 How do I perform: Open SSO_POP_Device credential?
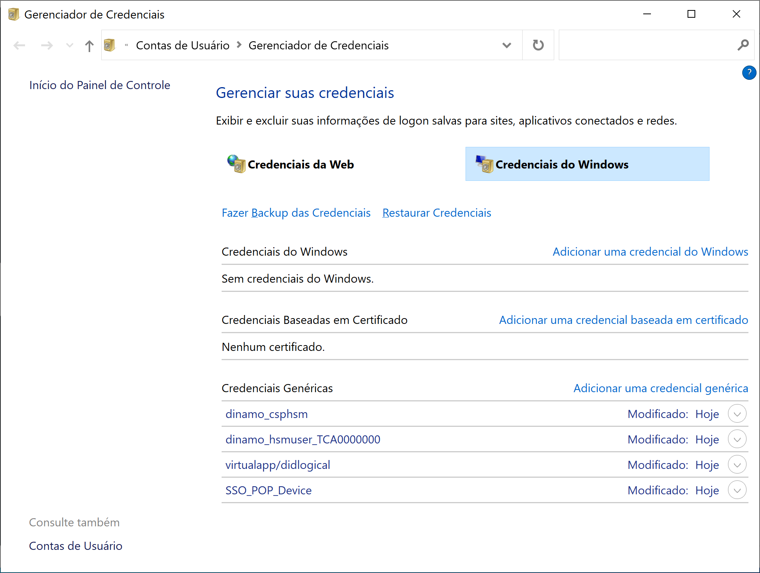[x=269, y=490]
